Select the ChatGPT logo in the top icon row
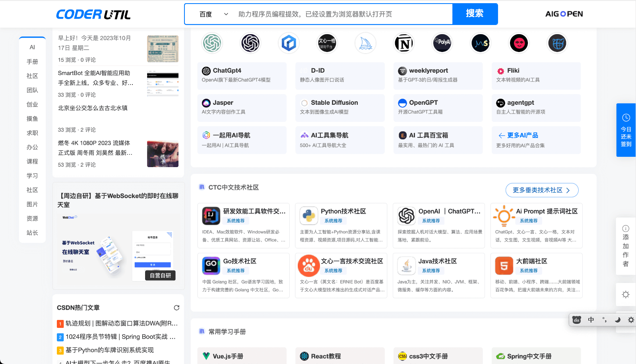Screen dimensions: 636x364 point(212,43)
